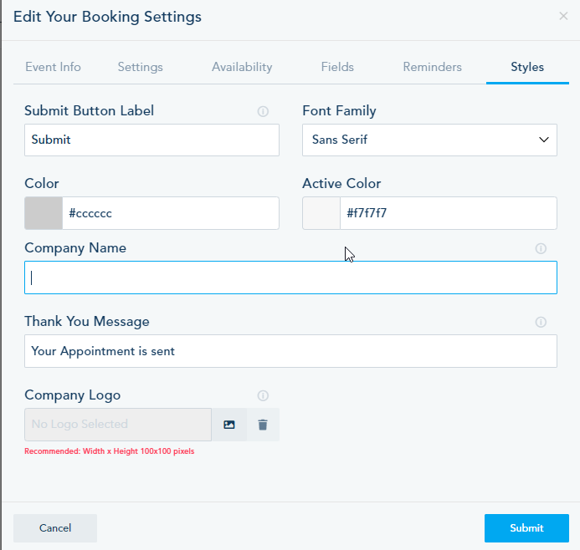The width and height of the screenshot is (580, 550).
Task: Click the image upload icon for logo
Action: (229, 425)
